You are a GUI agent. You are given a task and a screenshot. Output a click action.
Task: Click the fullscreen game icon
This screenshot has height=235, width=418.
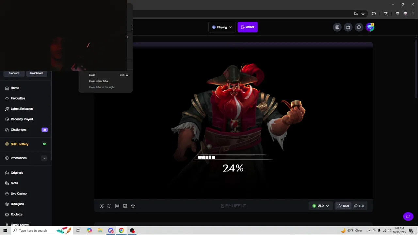pyautogui.click(x=102, y=206)
